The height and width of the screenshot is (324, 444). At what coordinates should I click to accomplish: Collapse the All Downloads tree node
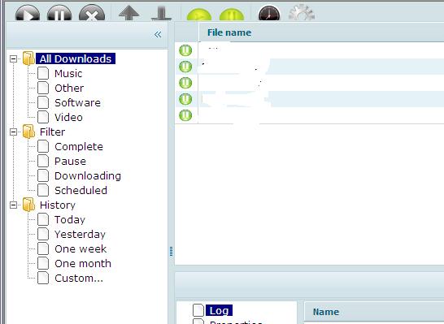tap(13, 58)
